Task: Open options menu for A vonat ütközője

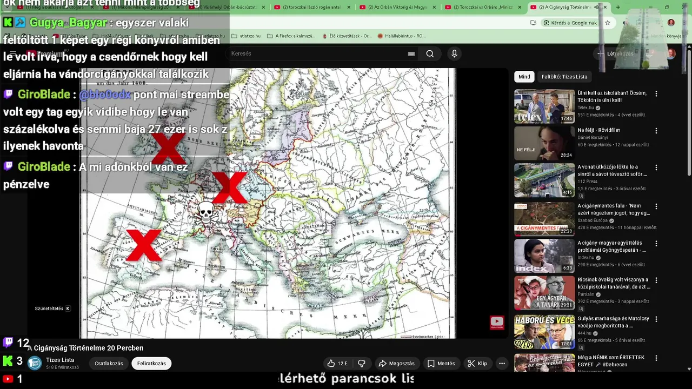Action: click(x=656, y=167)
